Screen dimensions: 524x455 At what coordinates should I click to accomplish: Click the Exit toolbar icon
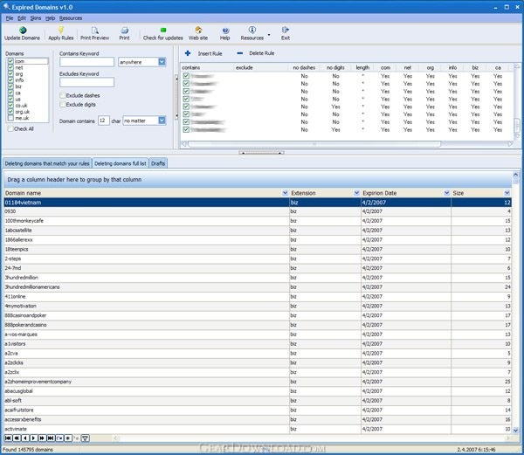pyautogui.click(x=285, y=30)
